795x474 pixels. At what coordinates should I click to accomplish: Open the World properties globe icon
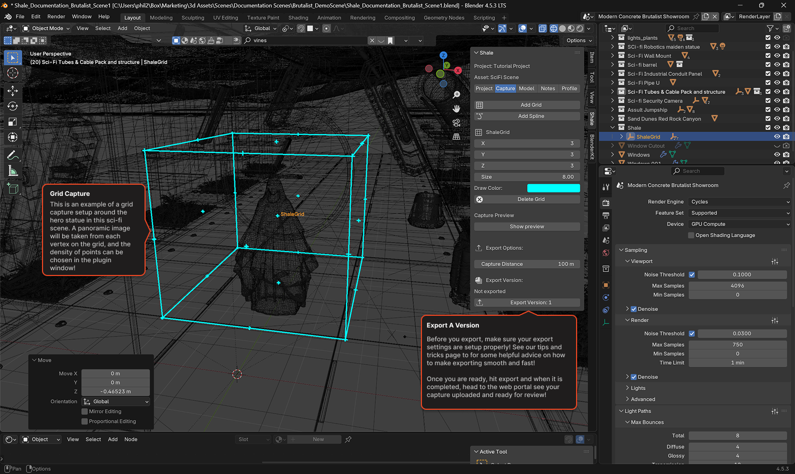point(606,253)
